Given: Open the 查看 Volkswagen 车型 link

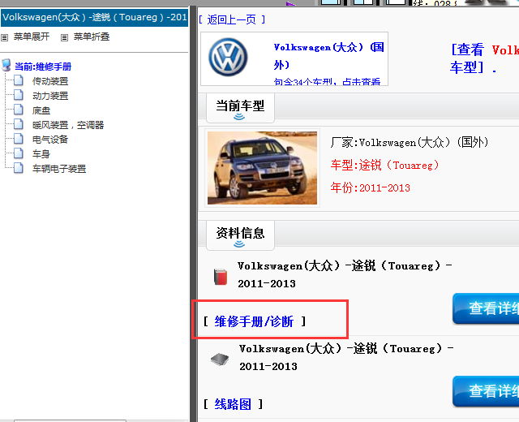Looking at the screenshot, I should coord(484,58).
